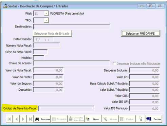
Task: Close the Saídas window
Action: pos(160,6)
